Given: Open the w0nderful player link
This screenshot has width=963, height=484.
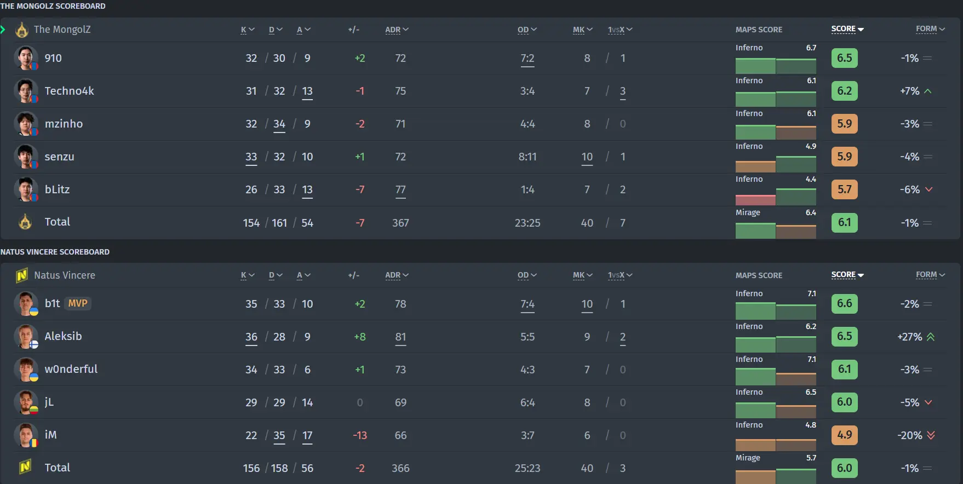Looking at the screenshot, I should (71, 369).
